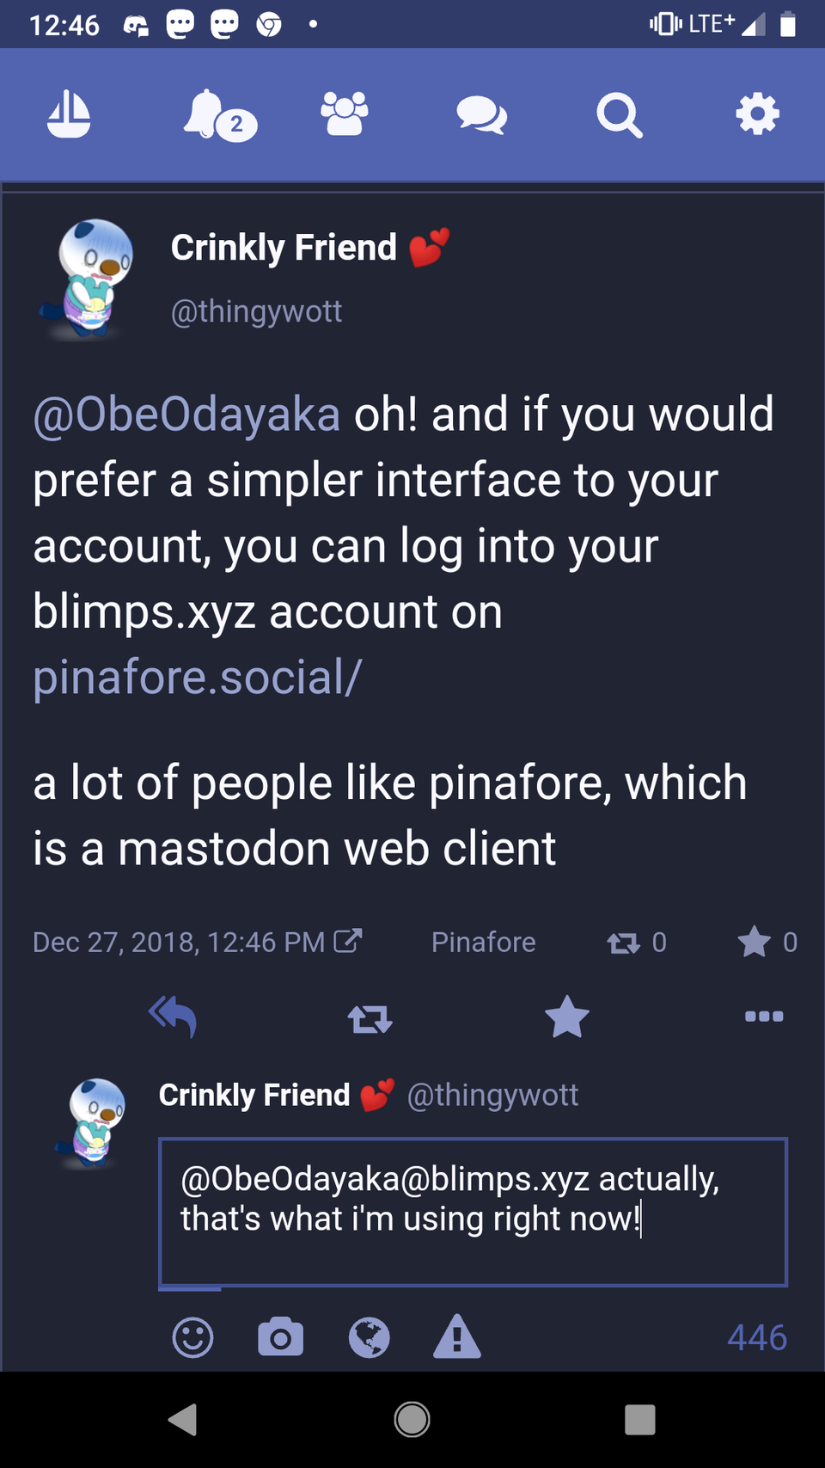
Task: Tap Crinkly Friend's large avatar
Action: tap(88, 278)
